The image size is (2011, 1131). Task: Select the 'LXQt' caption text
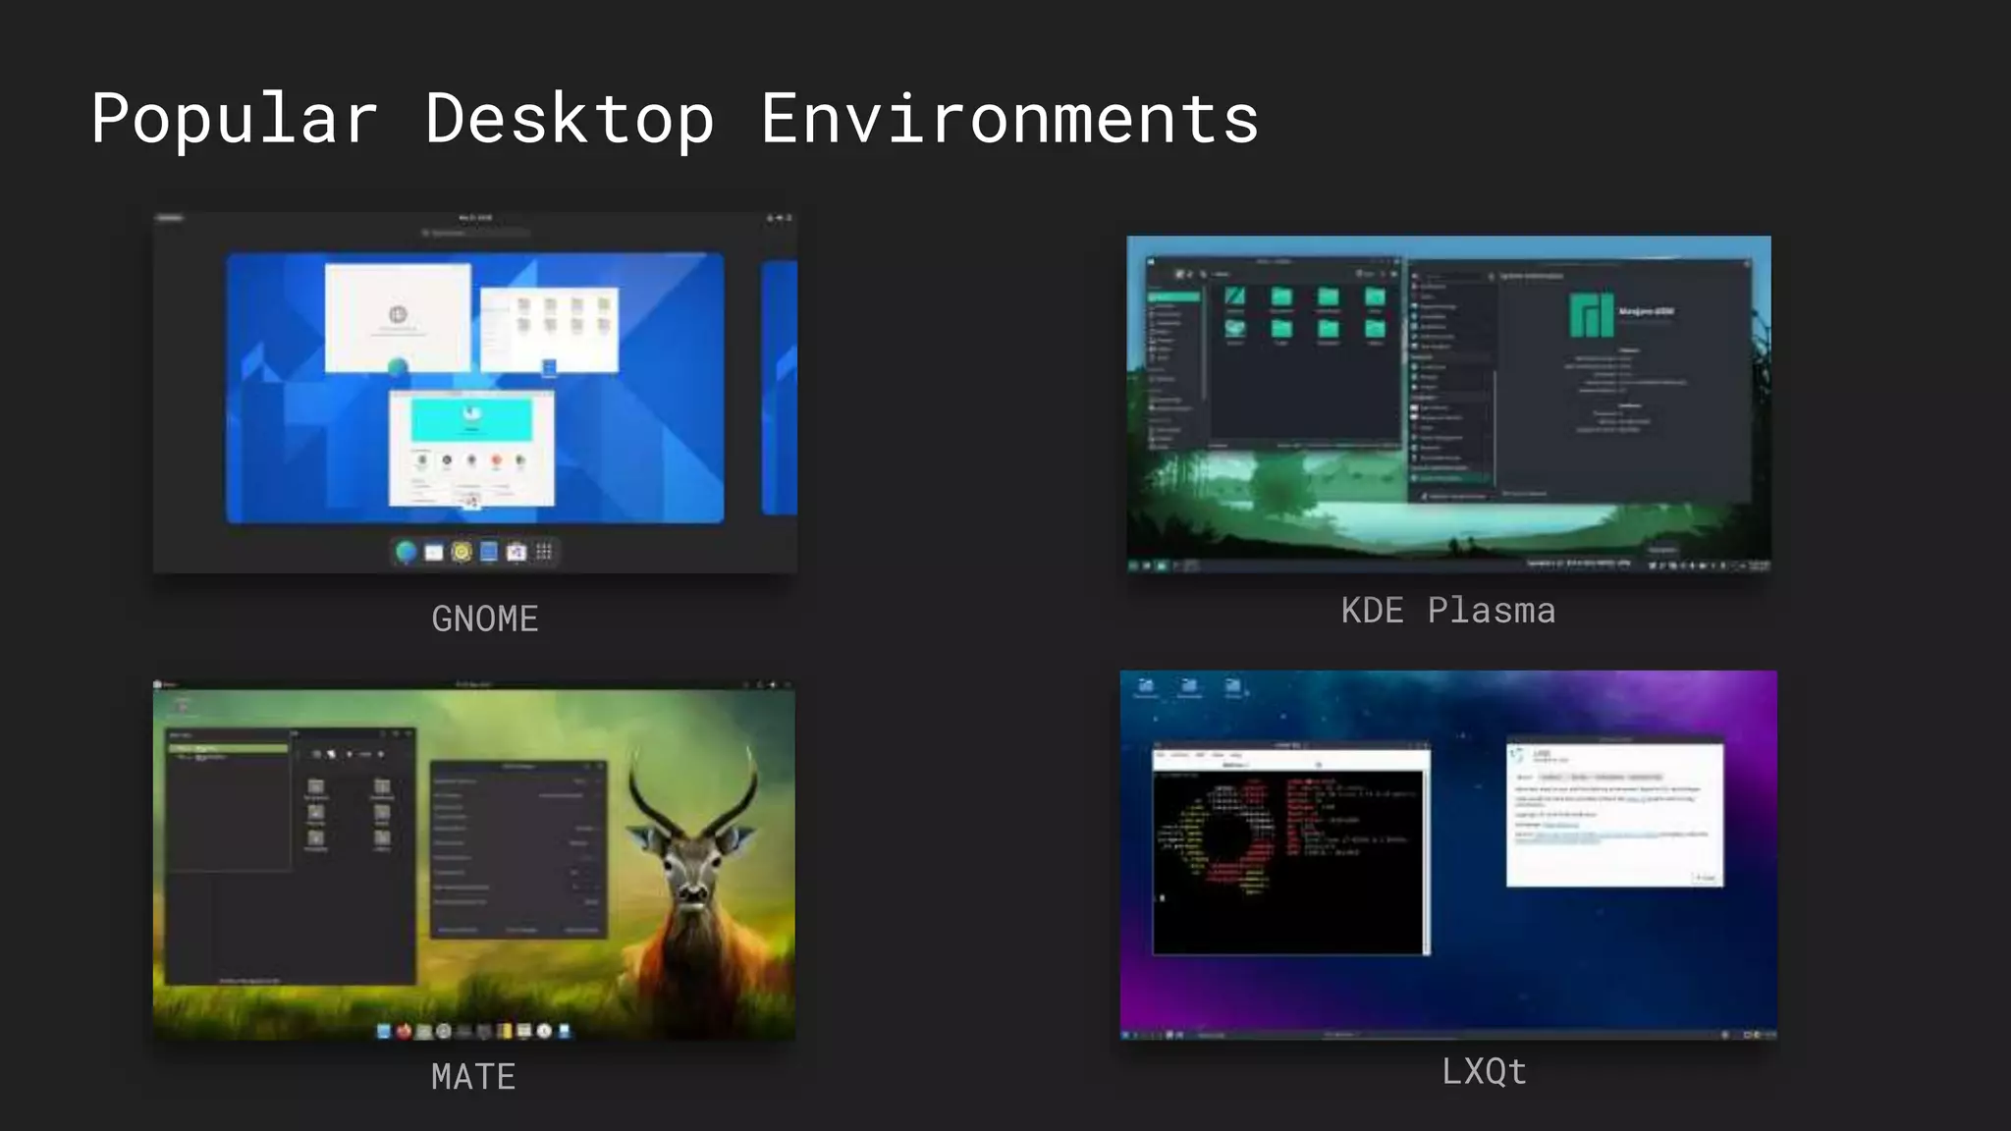click(1484, 1071)
